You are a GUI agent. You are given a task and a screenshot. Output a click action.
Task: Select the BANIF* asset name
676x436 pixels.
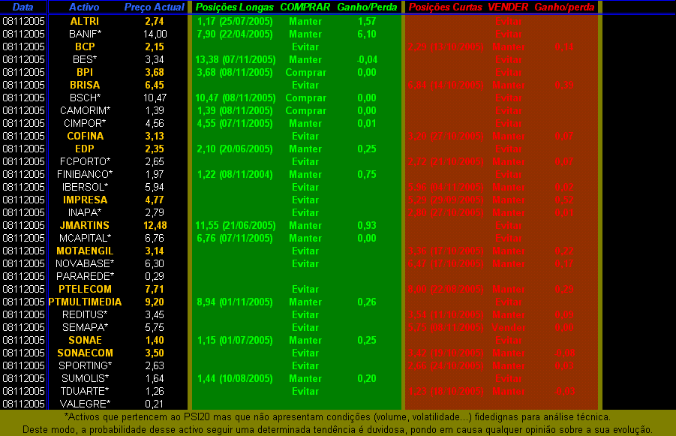pyautogui.click(x=85, y=34)
